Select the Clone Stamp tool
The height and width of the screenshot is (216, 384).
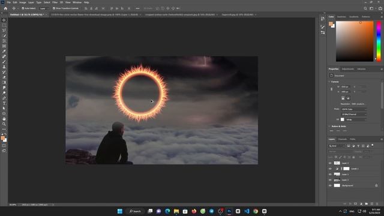pos(4,67)
